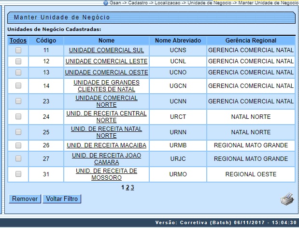This screenshot has height=228, width=299.
Task: Open UNID. DE RECEITA NATAL NORTE link
Action: coord(106,132)
